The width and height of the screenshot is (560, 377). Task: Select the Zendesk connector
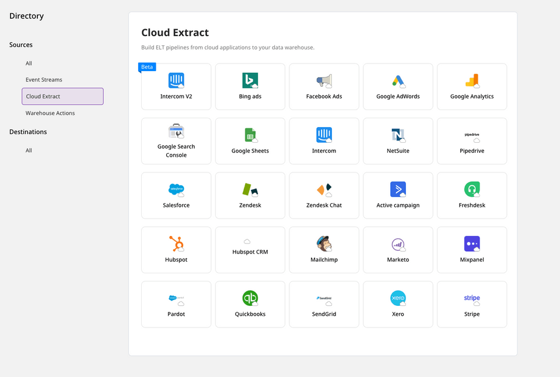point(250,195)
